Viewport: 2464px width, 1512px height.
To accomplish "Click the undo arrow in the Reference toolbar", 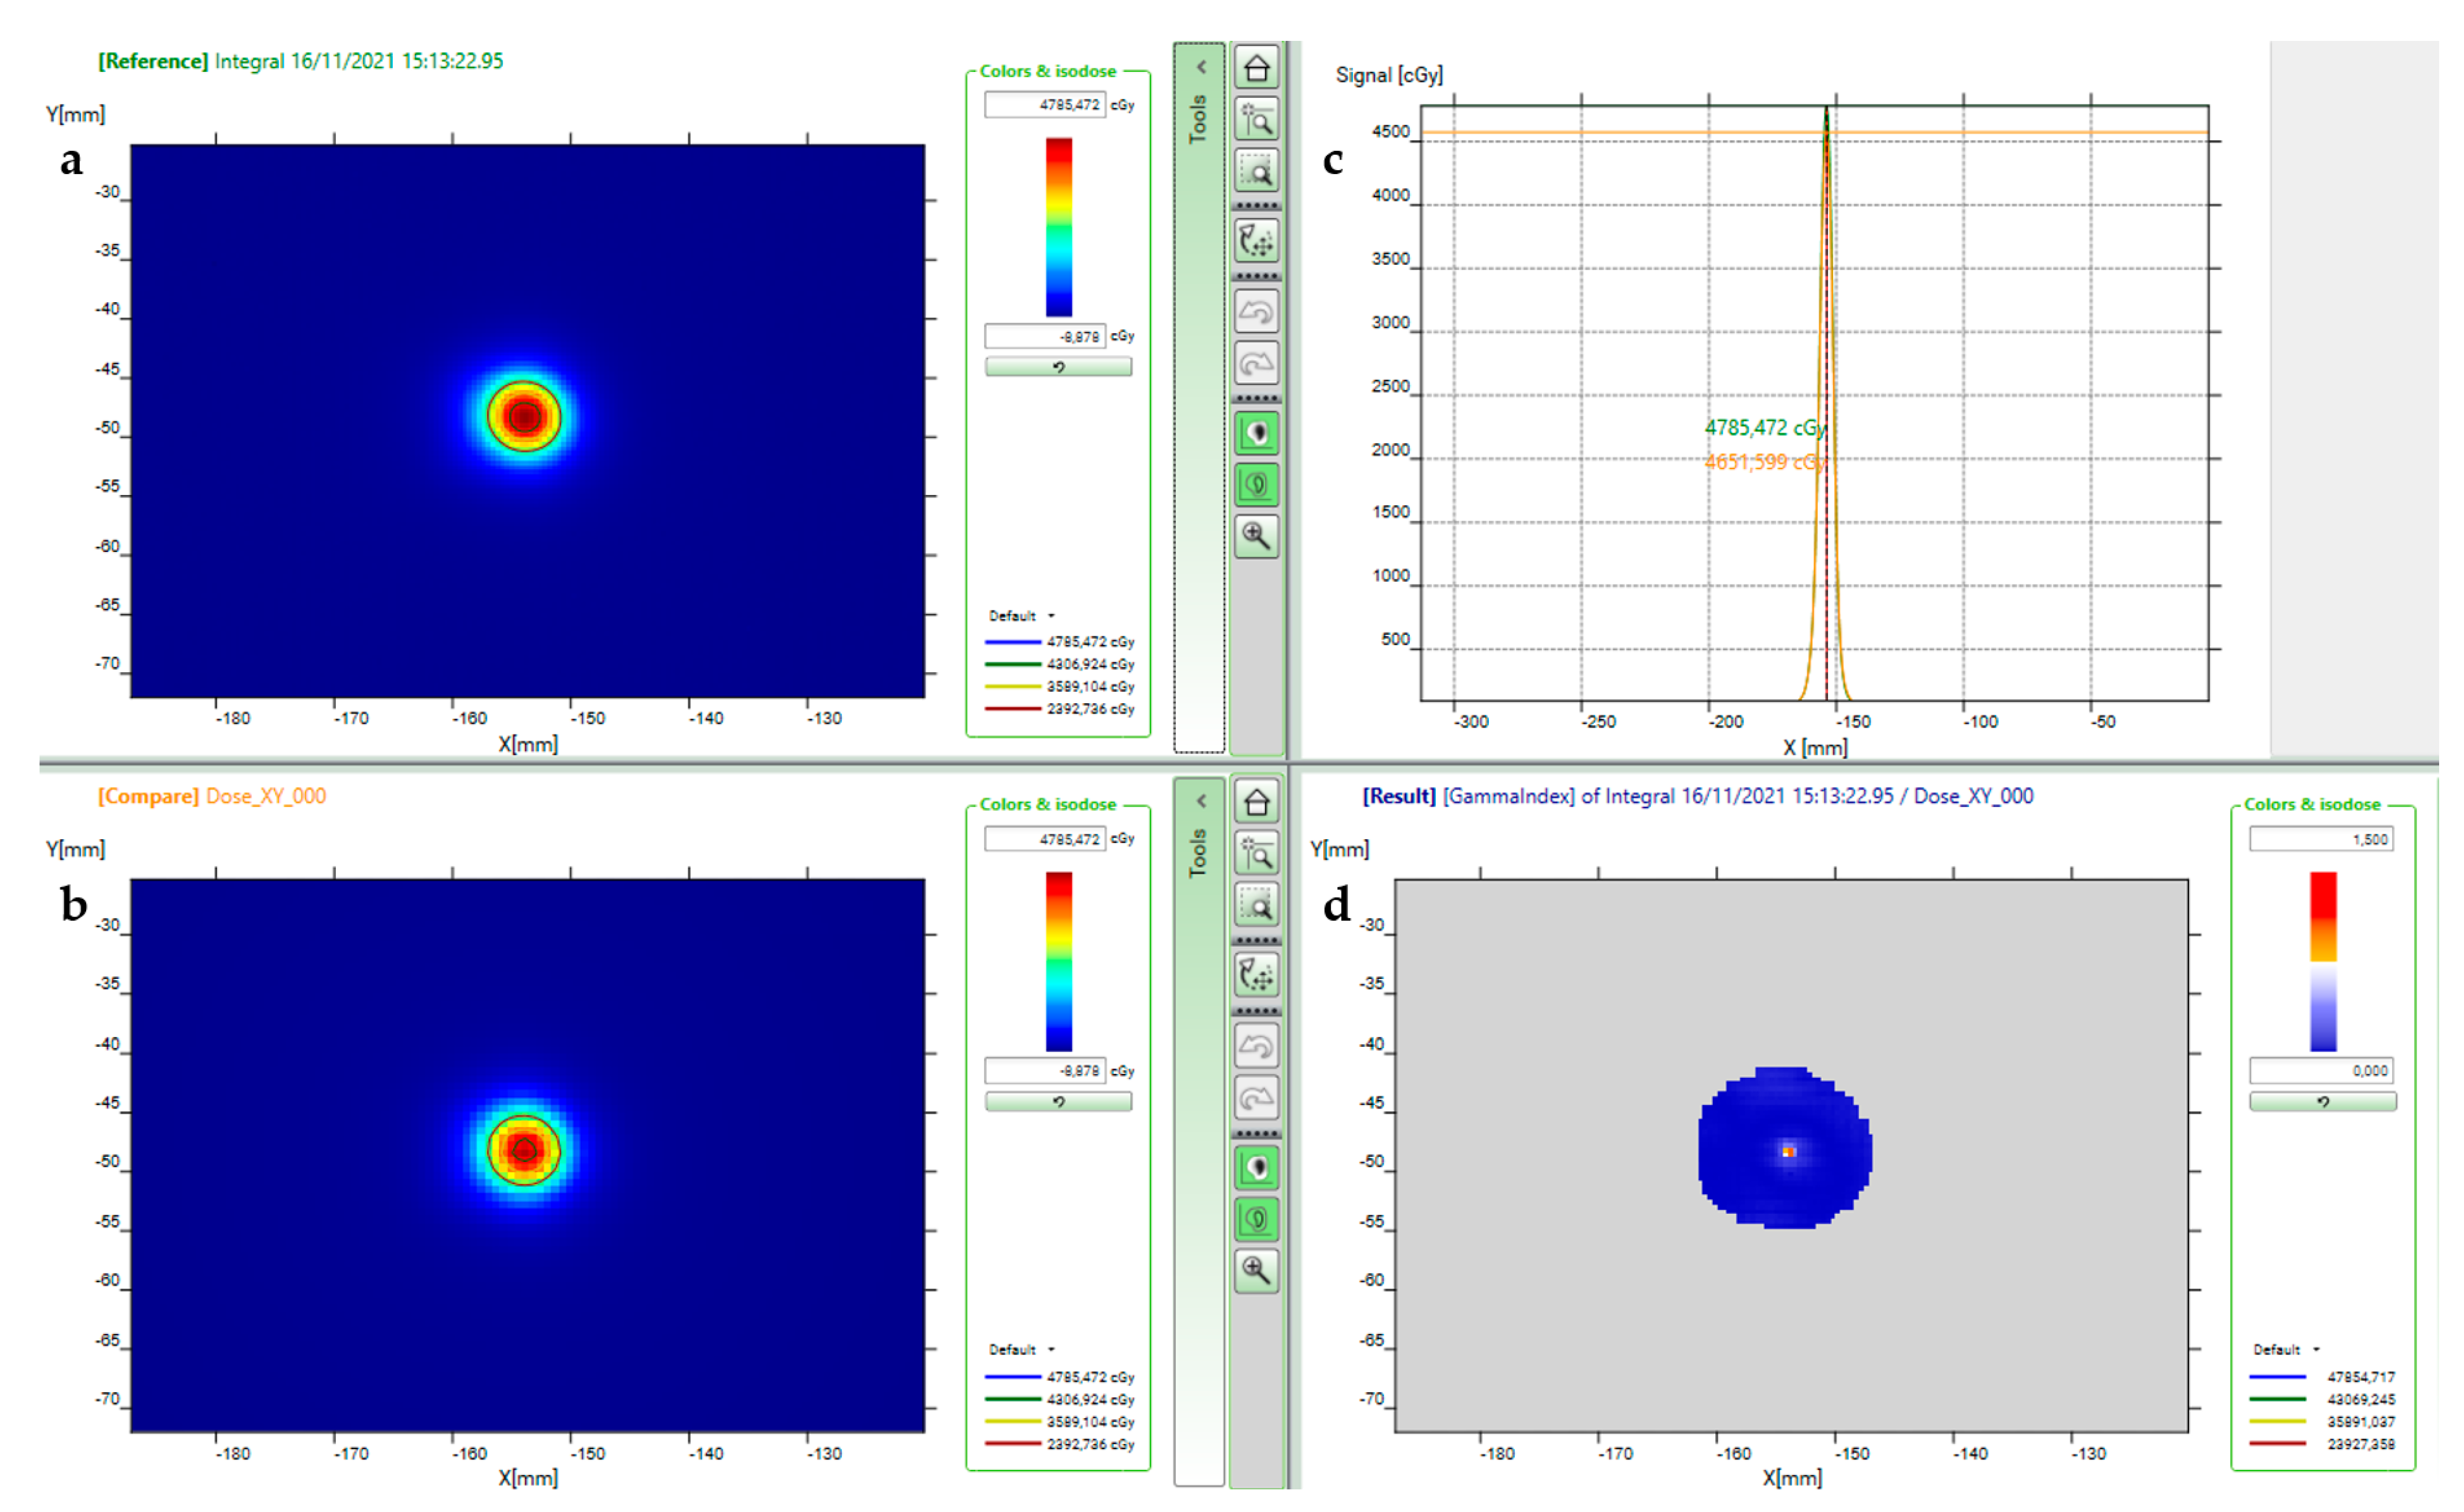I will coord(1256,312).
